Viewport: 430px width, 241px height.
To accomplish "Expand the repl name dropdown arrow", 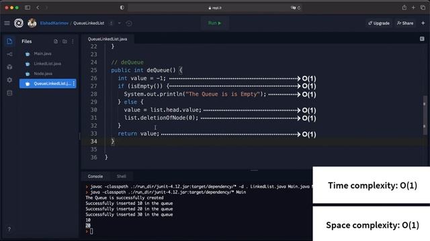I will [x=120, y=23].
